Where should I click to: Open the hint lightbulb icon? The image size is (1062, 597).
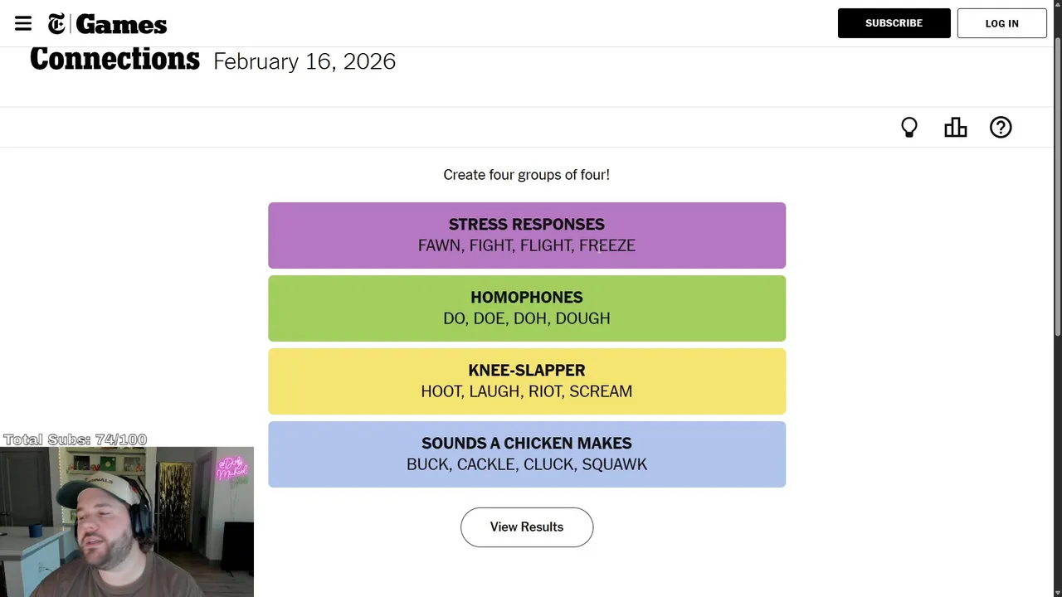[909, 127]
